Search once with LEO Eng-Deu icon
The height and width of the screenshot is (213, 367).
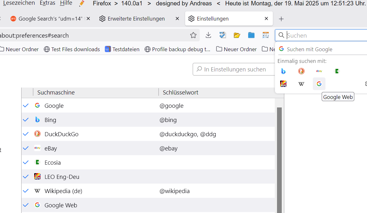click(x=283, y=84)
